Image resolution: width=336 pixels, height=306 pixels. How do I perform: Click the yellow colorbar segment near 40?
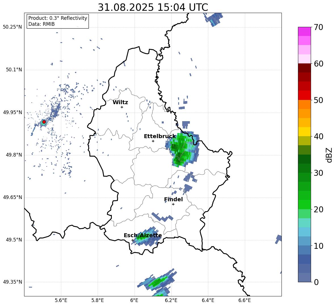304,132
